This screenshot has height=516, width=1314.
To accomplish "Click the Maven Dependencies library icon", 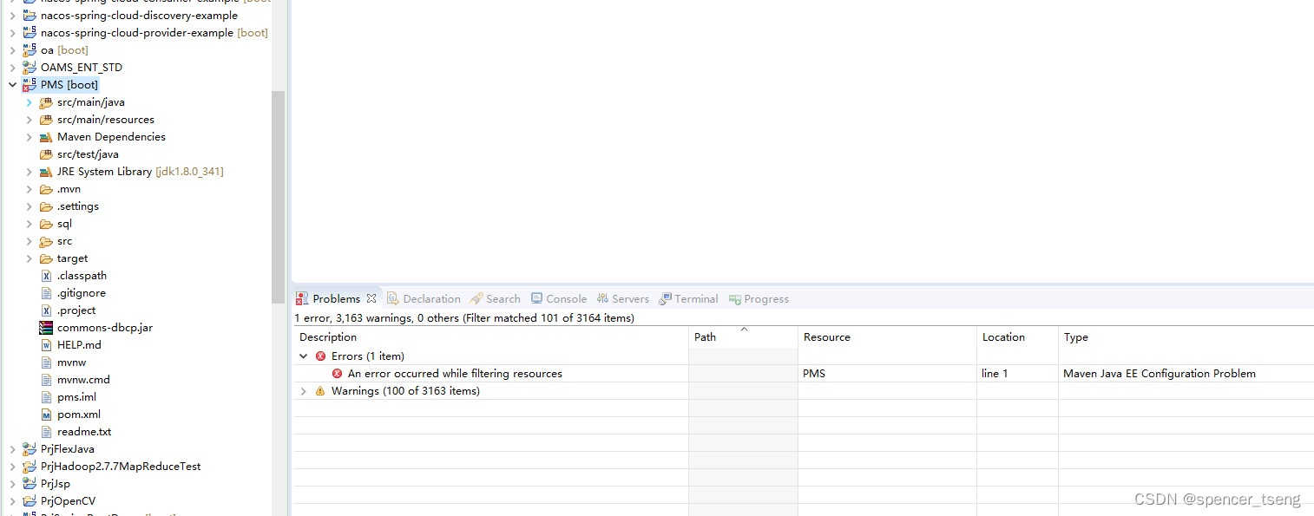I will tap(48, 136).
